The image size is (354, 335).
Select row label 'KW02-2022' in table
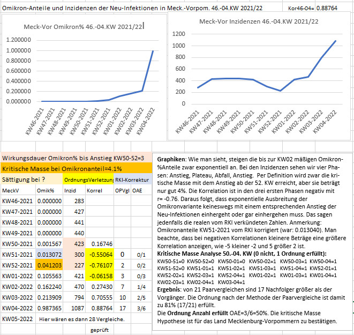[18, 287]
